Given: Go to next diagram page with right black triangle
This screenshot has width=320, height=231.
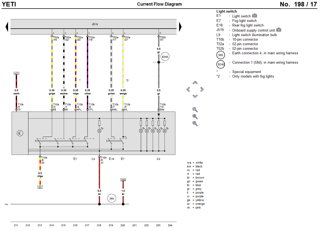Looking at the screenshot, I should (x=180, y=27).
